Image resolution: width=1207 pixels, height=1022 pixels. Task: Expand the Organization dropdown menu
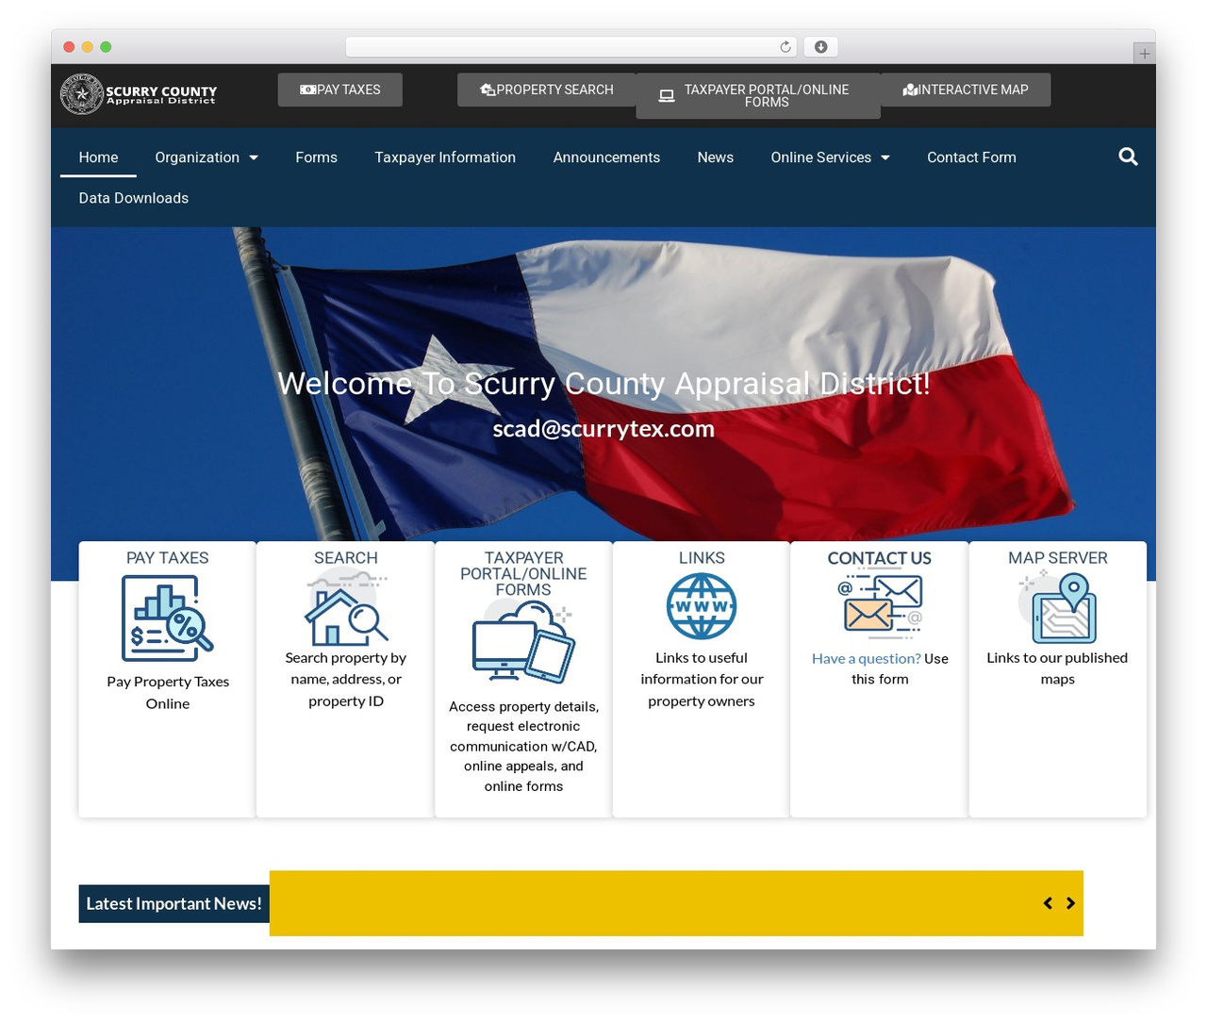coord(207,157)
